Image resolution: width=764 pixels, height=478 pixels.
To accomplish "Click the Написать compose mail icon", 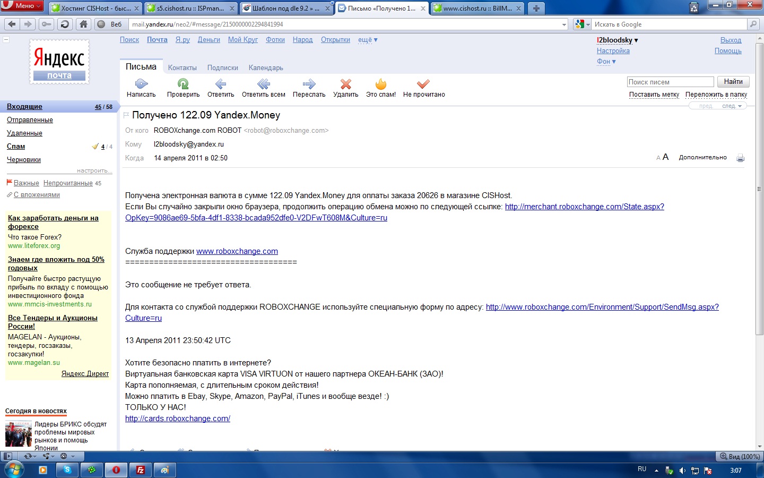I will pos(141,83).
